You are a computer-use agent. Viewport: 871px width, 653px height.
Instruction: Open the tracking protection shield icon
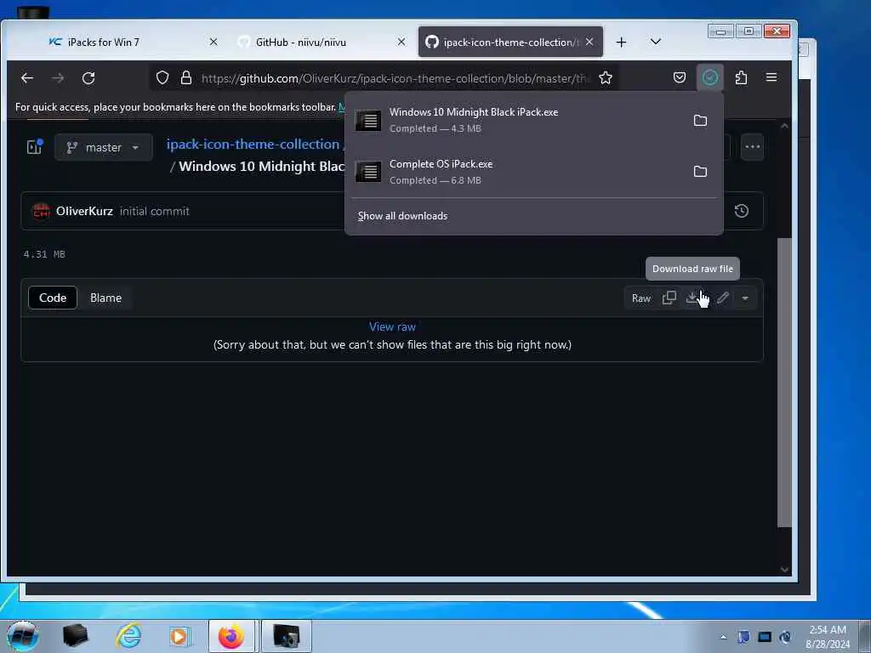tap(162, 77)
